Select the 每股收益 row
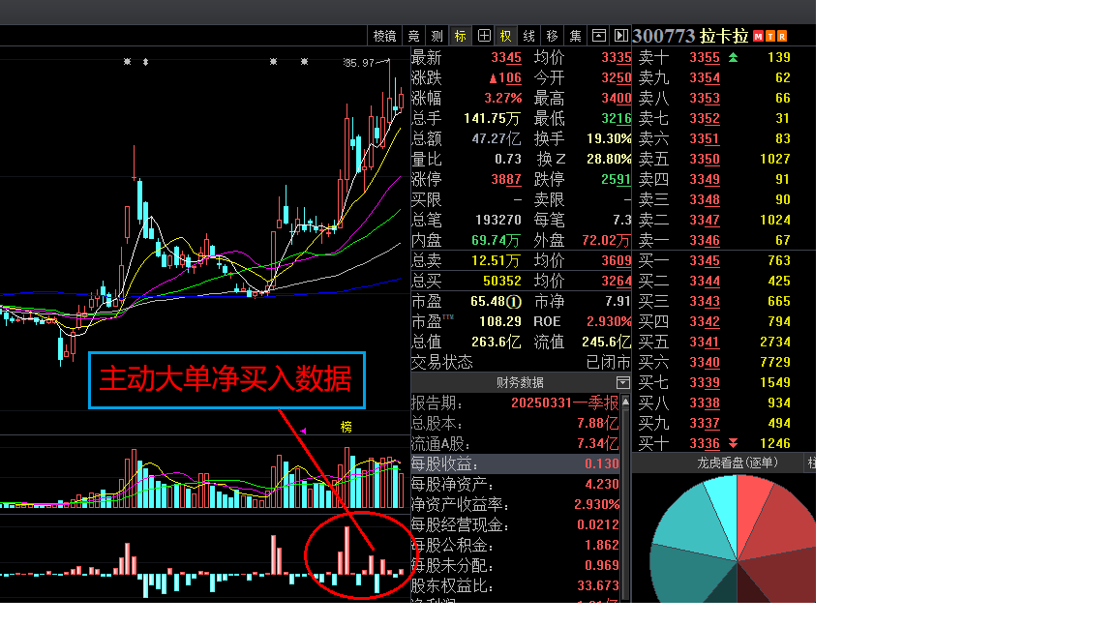The height and width of the screenshot is (627, 1115). click(x=516, y=464)
